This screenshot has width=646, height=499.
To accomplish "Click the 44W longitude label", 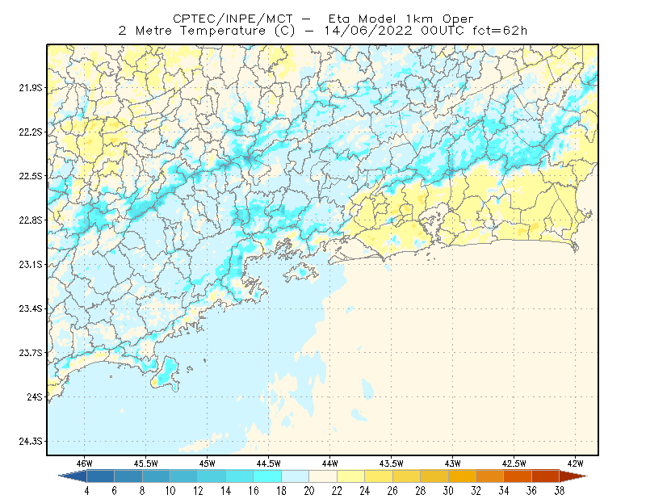I will click(330, 463).
